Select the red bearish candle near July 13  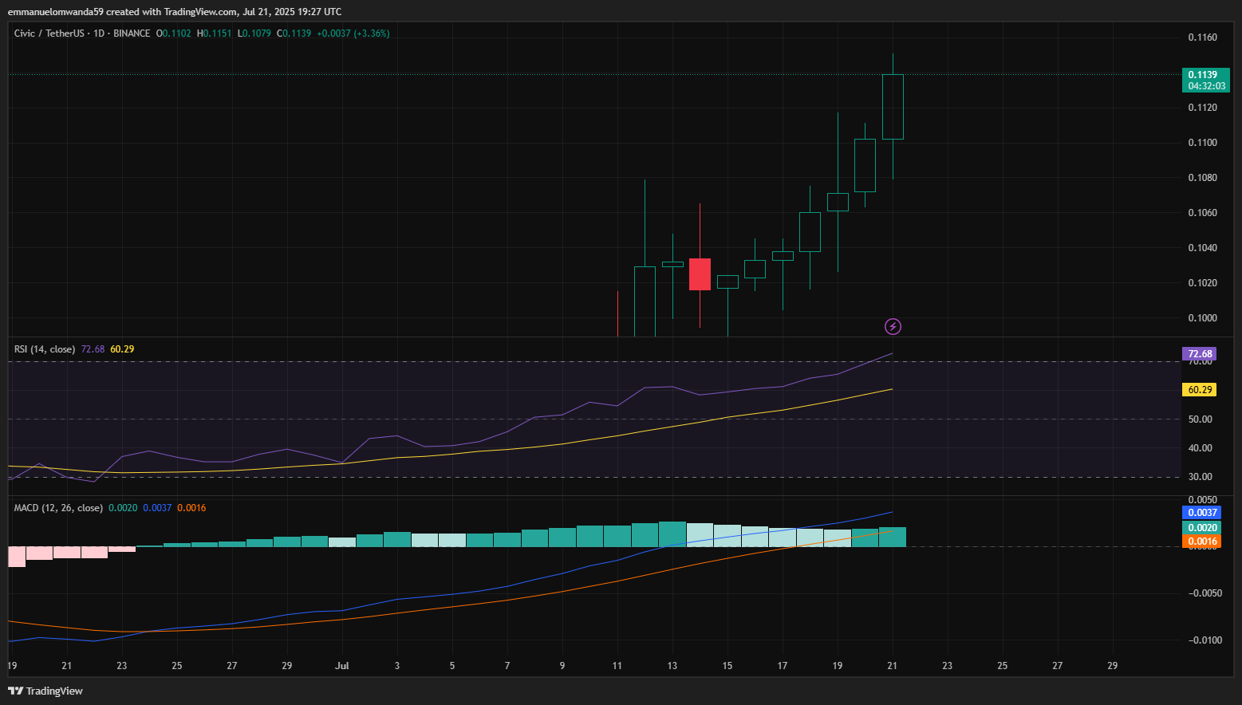click(x=700, y=274)
